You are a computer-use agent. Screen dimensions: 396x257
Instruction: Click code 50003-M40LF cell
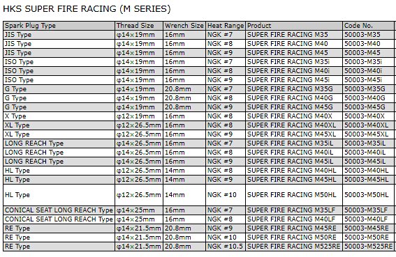(368, 219)
